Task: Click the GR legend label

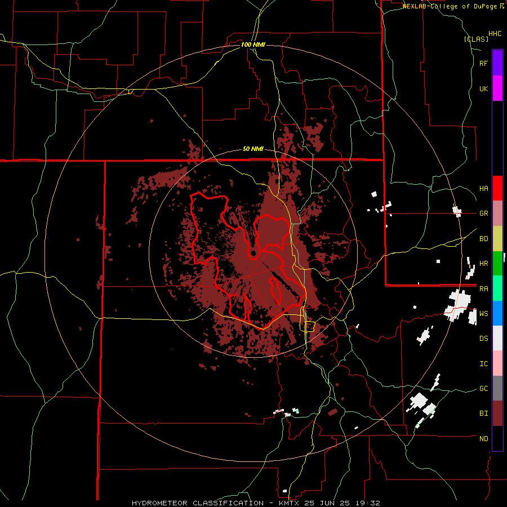Action: point(483,214)
